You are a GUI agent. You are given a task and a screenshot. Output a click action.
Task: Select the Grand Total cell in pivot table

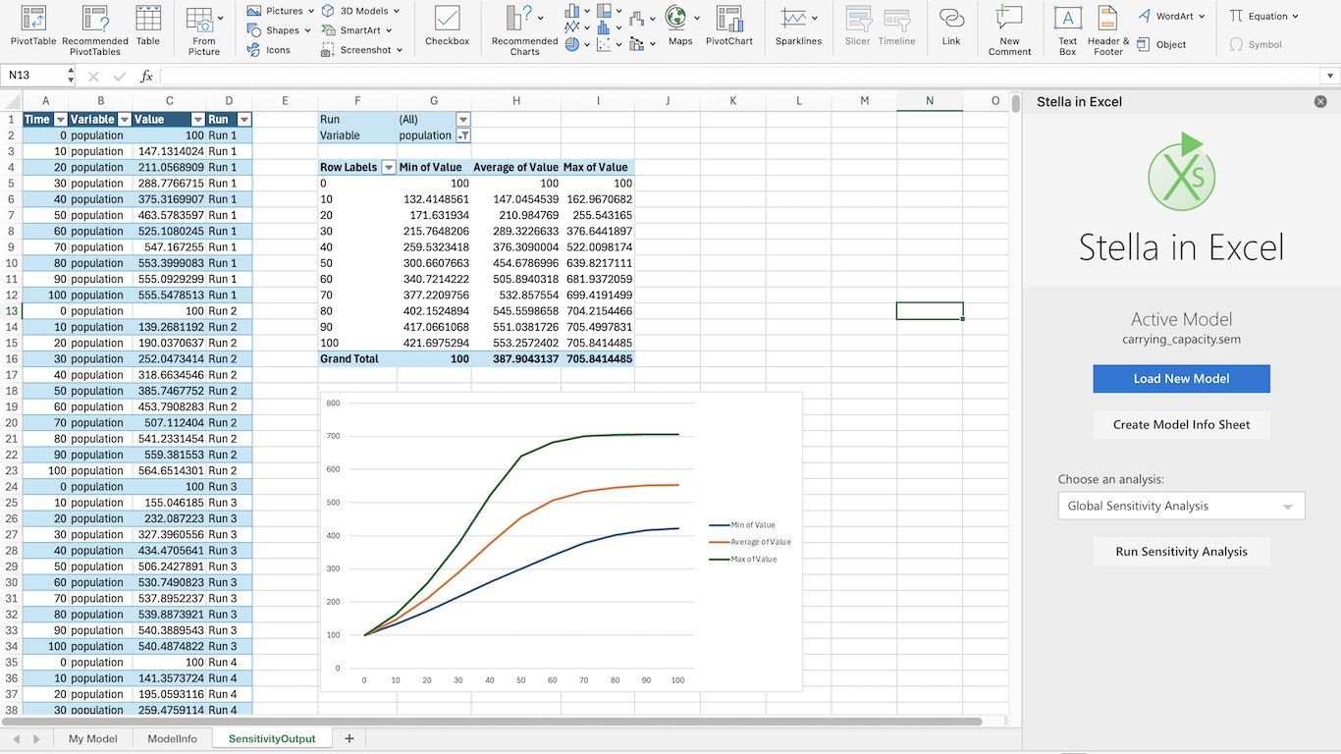point(357,358)
